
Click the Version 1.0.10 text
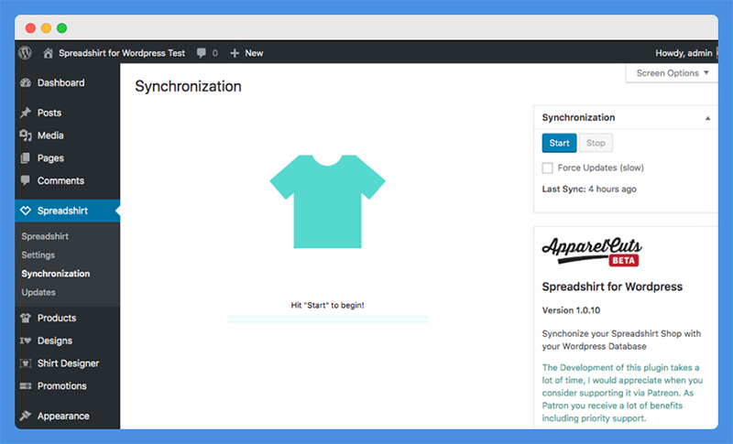(571, 310)
